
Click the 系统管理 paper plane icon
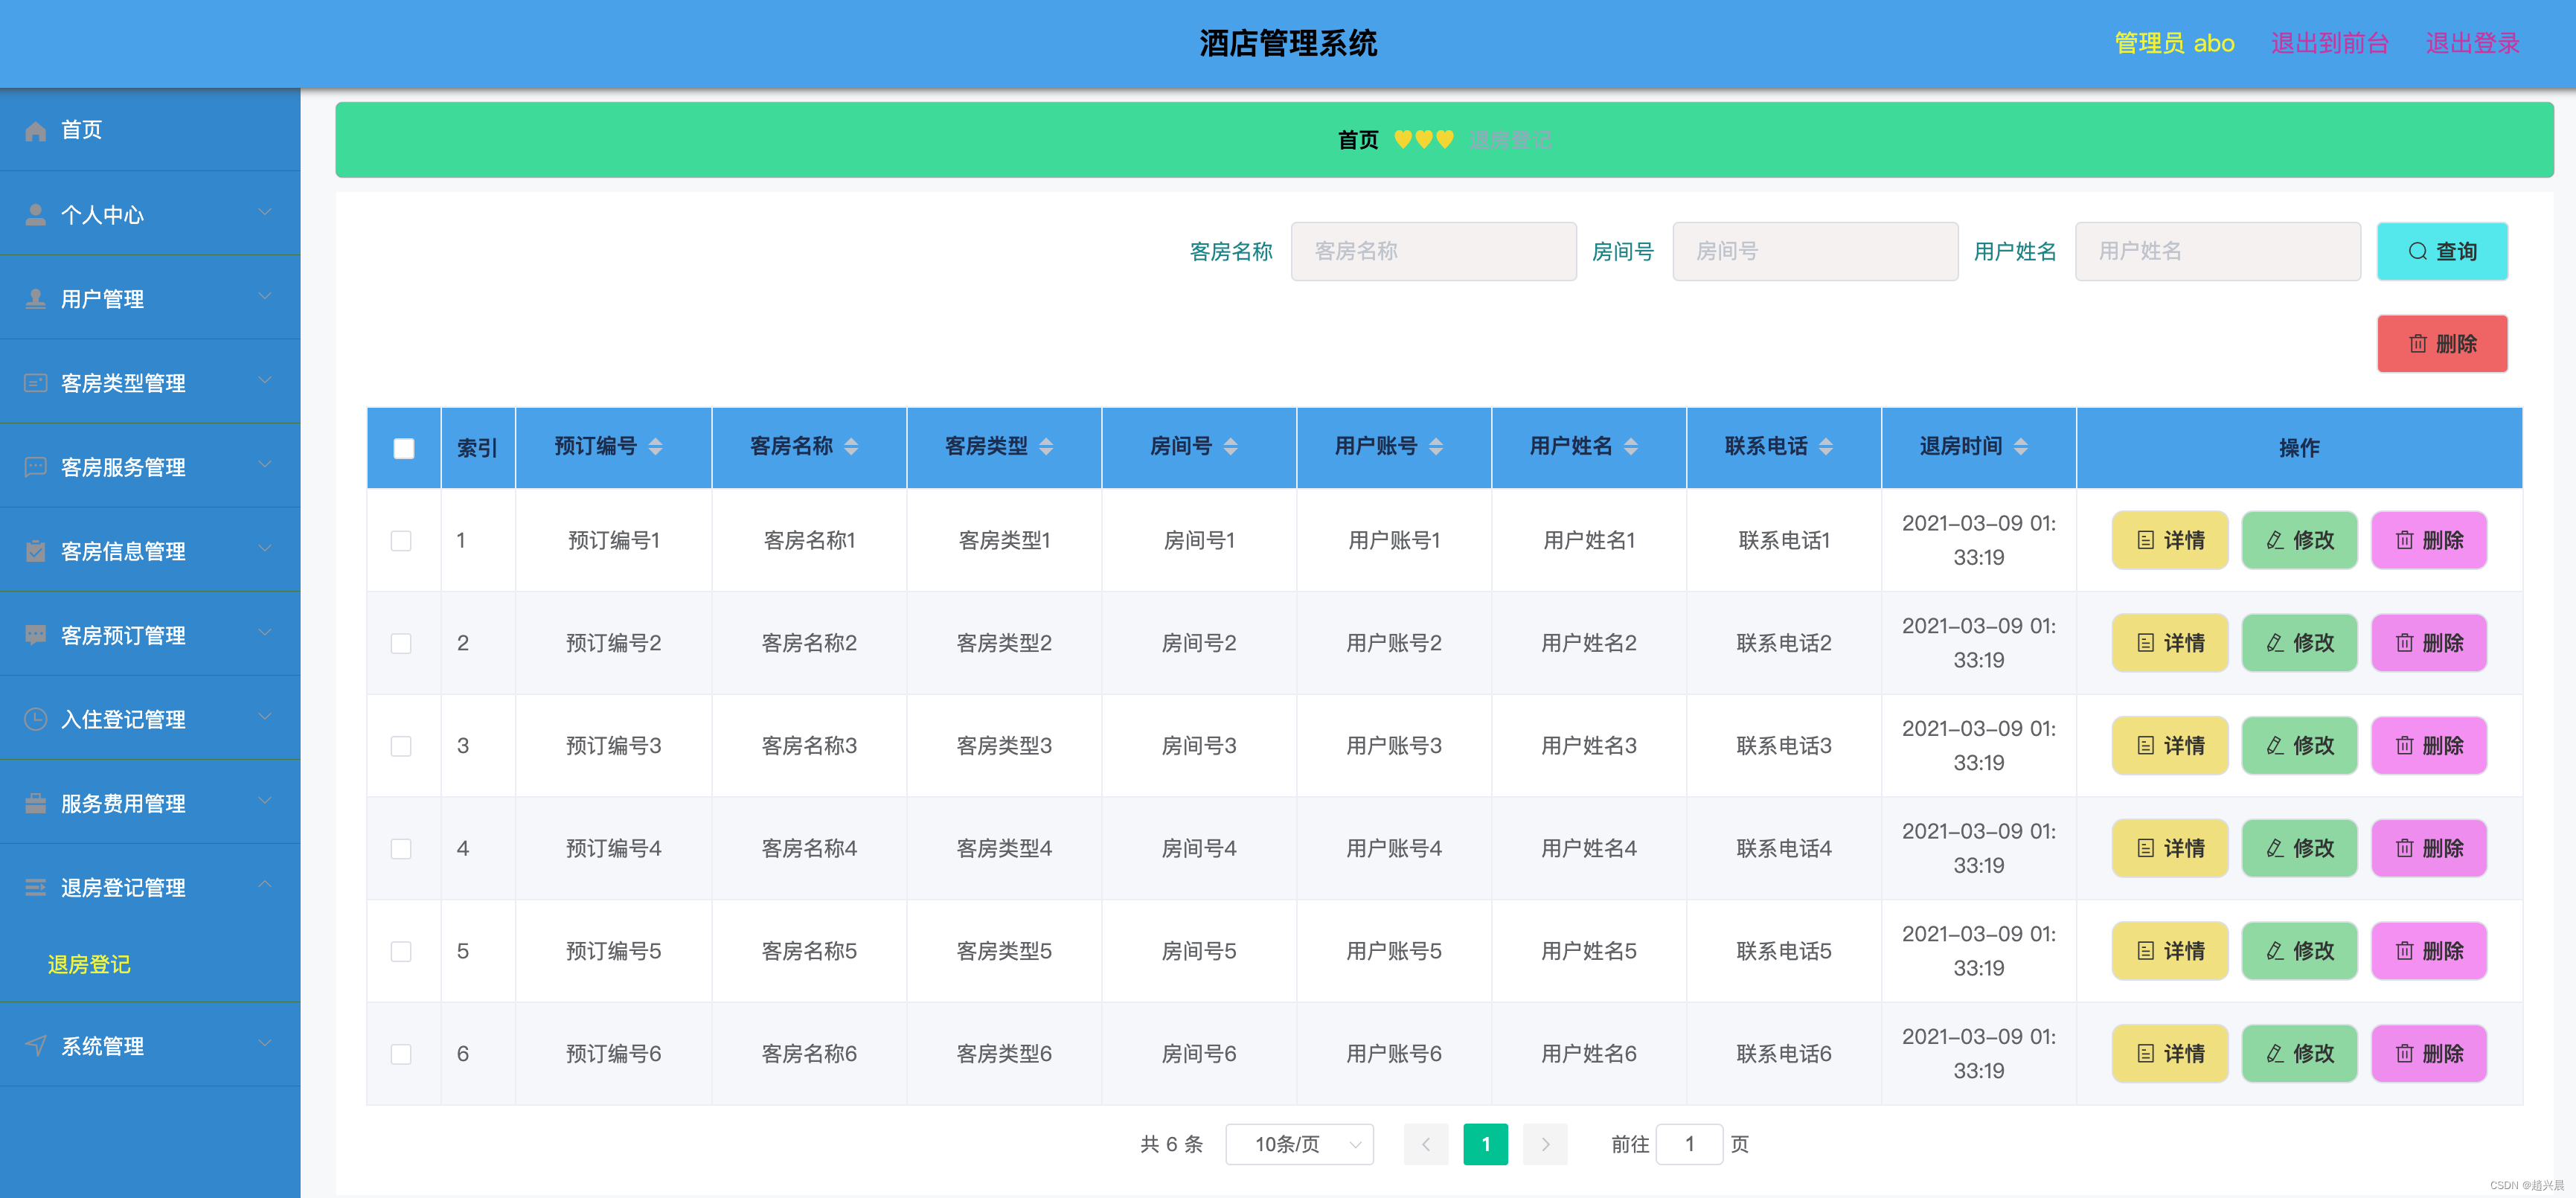(x=36, y=1045)
